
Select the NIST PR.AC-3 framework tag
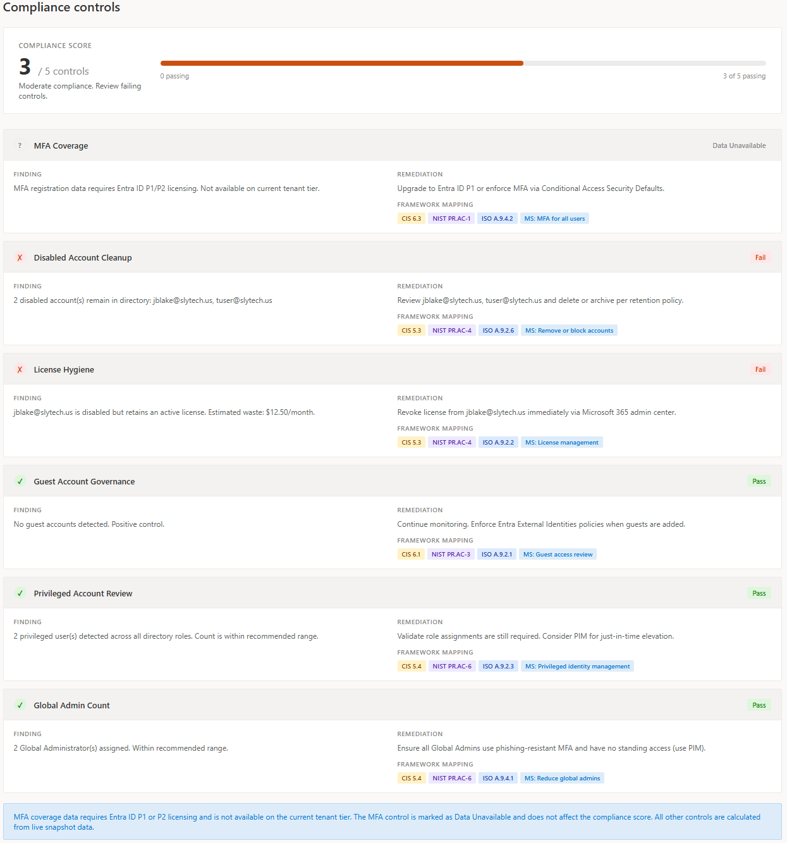point(451,554)
